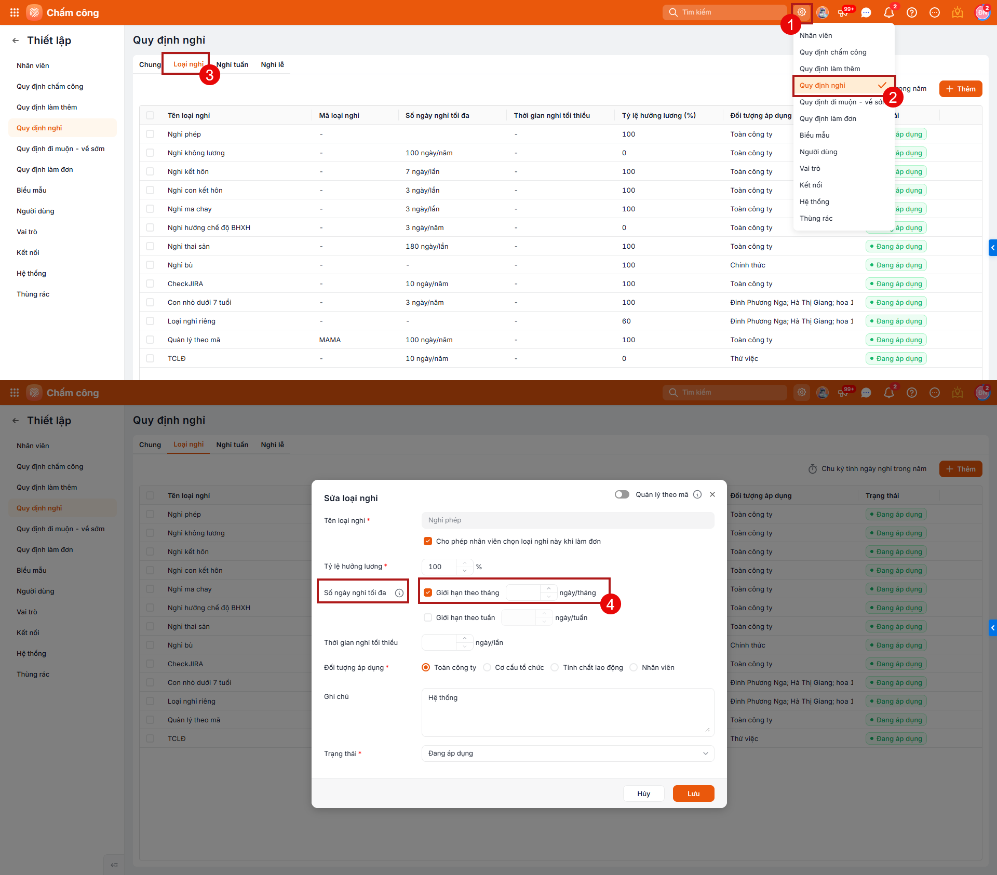Switch to the Nghỉ lễ tab, upper screenshot
Image resolution: width=997 pixels, height=875 pixels.
273,64
